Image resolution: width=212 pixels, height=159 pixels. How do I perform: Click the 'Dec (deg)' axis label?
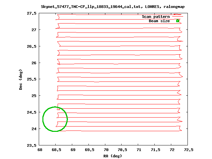click(x=21, y=79)
